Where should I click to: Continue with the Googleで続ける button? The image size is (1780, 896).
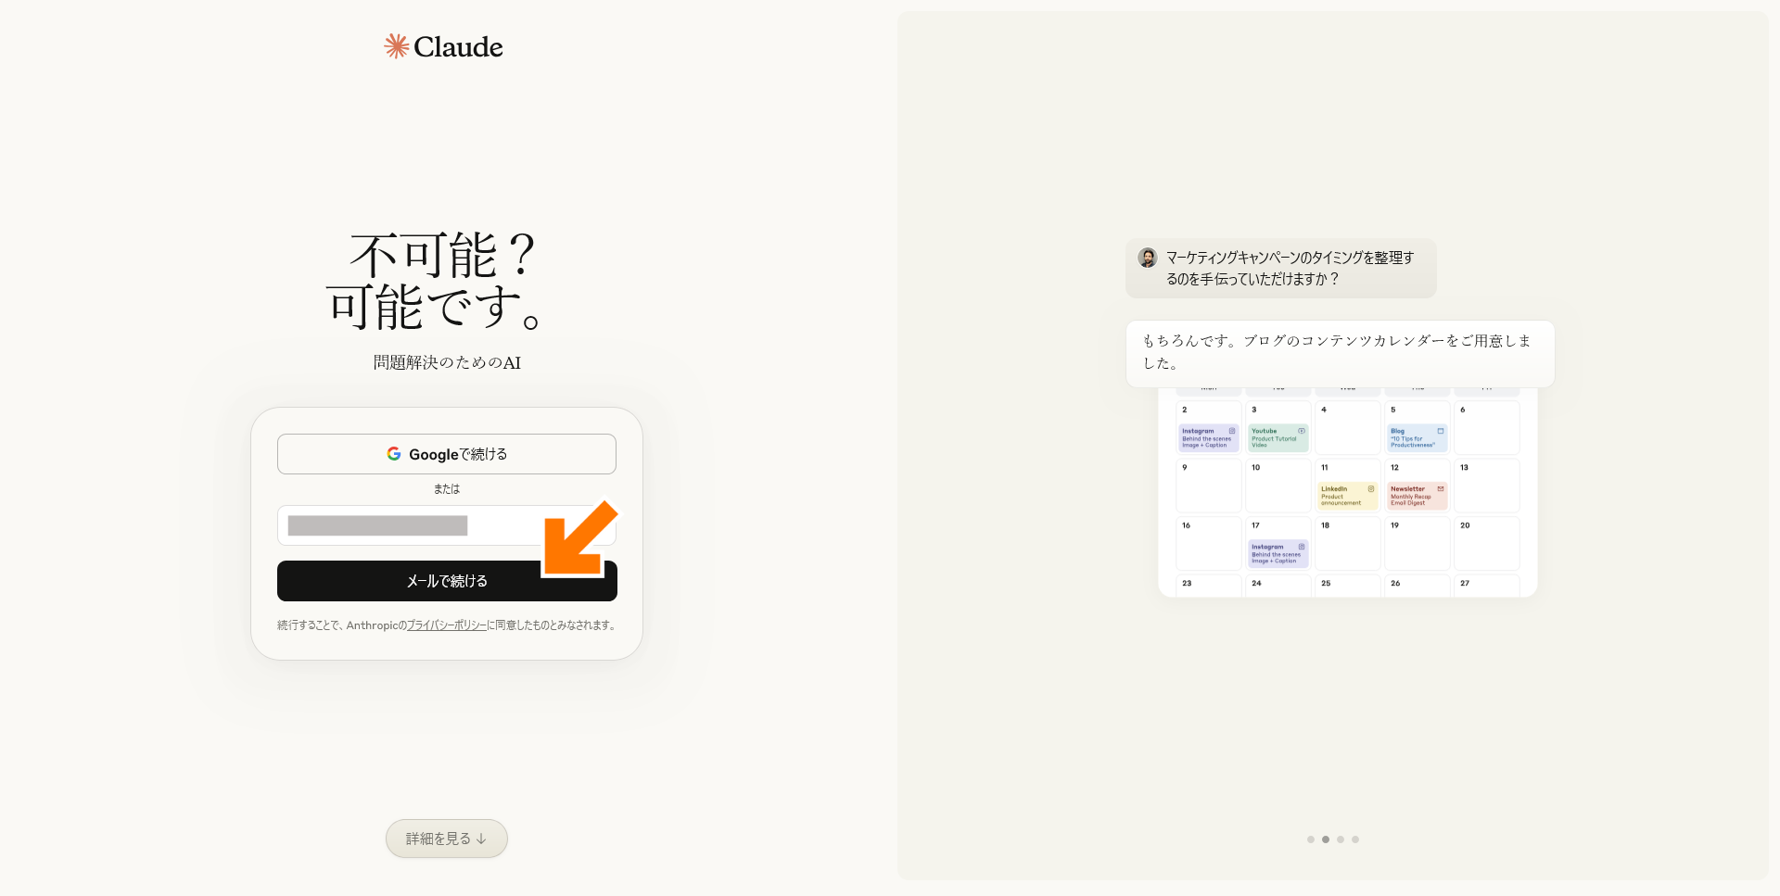(447, 454)
